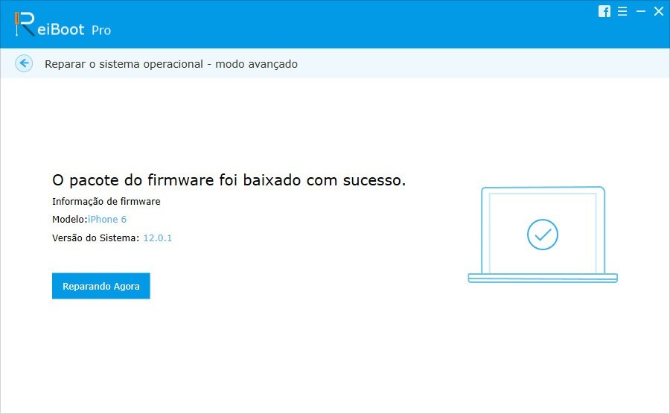Click the back arrow icon
This screenshot has height=414, width=670.
(24, 63)
